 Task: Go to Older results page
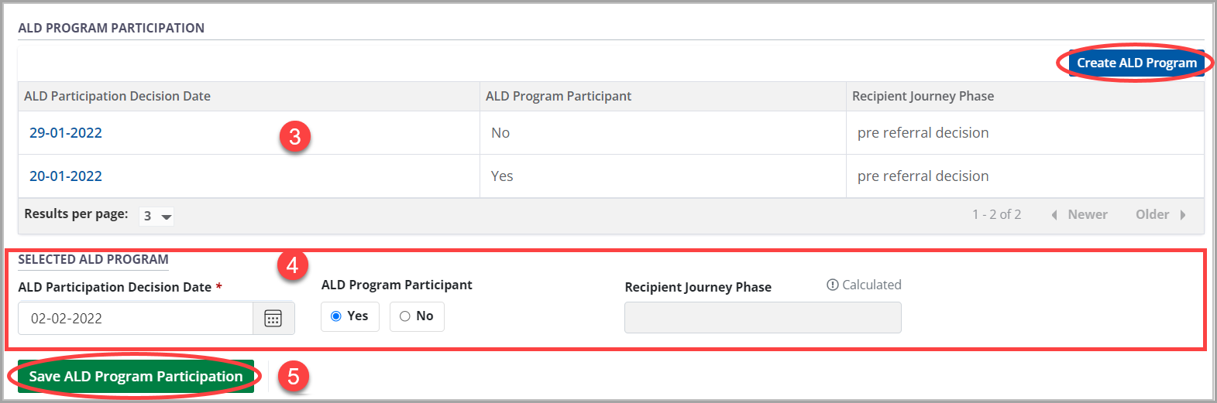tap(1152, 215)
